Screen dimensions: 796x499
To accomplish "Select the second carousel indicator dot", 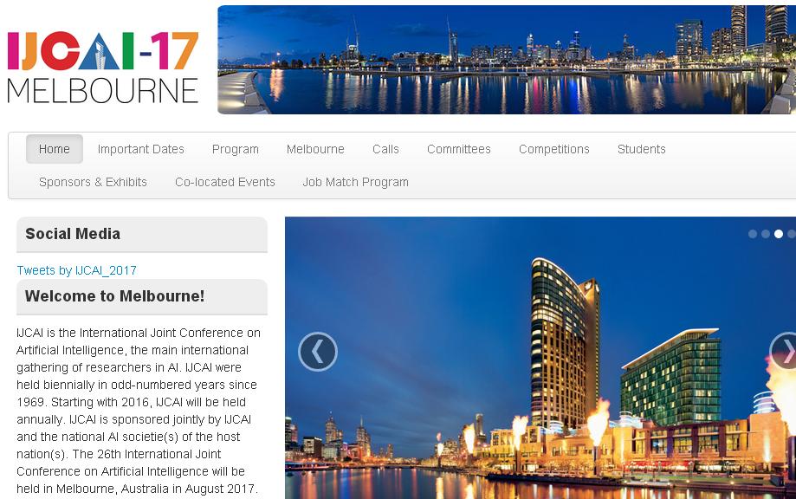I will (766, 234).
